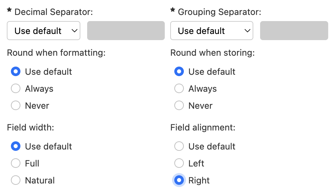Image resolution: width=335 pixels, height=194 pixels.
Task: Click the Decimal Separator text field
Action: coord(126,31)
